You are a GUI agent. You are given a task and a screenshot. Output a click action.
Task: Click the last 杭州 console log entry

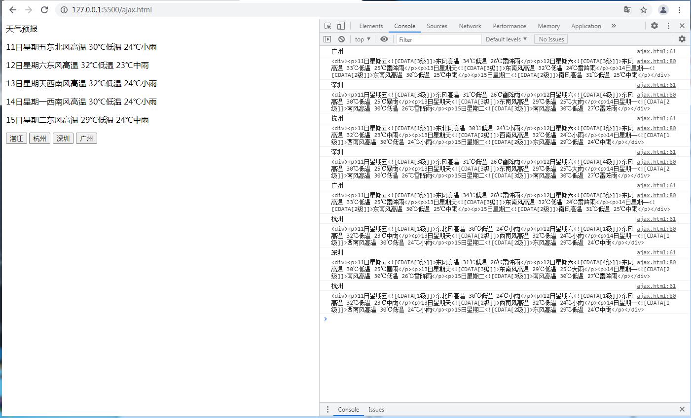[337, 286]
